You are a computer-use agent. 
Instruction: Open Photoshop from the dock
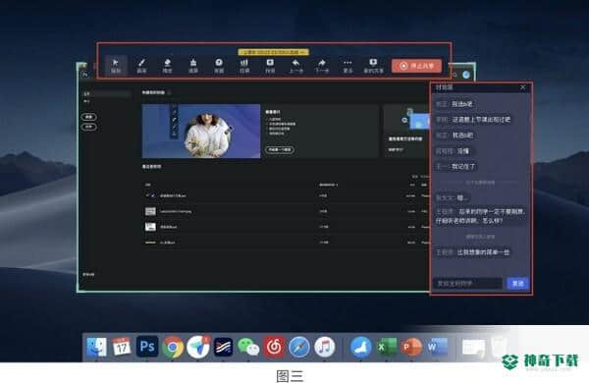pyautogui.click(x=147, y=346)
